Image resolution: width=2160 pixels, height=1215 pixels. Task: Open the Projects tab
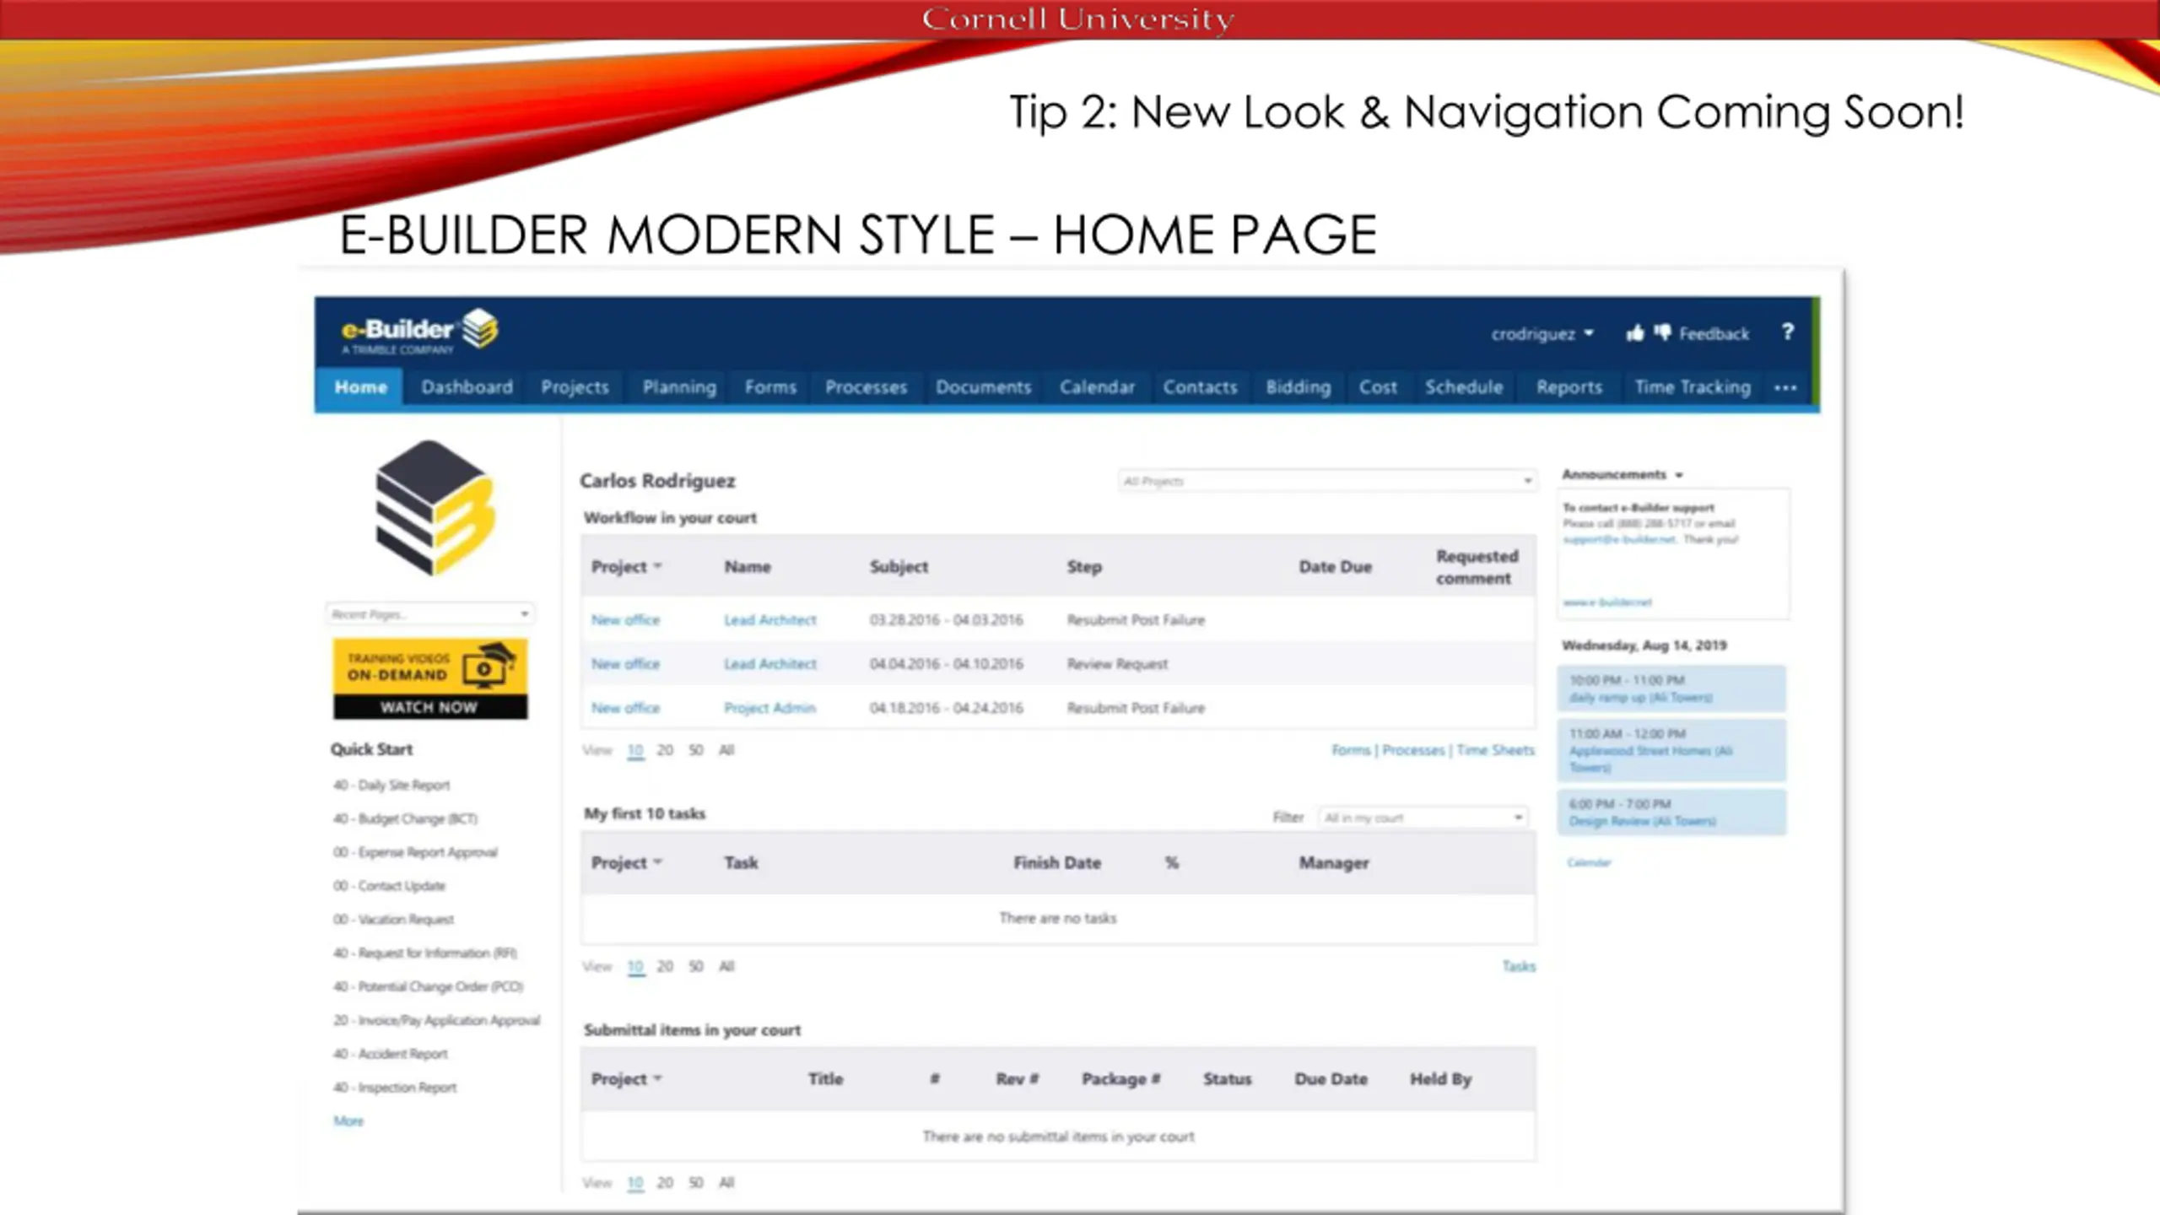pyautogui.click(x=575, y=387)
